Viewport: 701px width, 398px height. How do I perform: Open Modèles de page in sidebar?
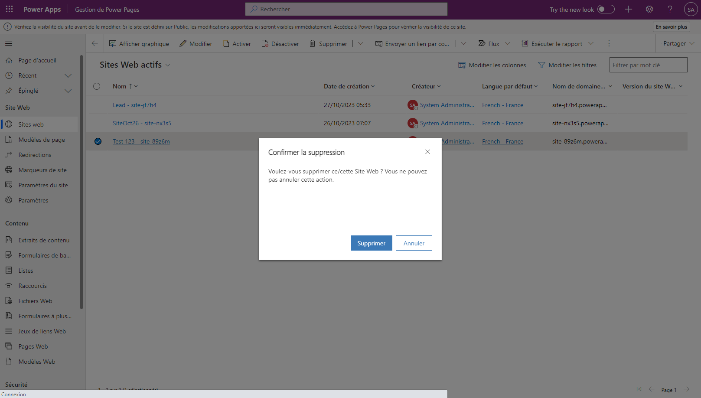click(x=42, y=140)
